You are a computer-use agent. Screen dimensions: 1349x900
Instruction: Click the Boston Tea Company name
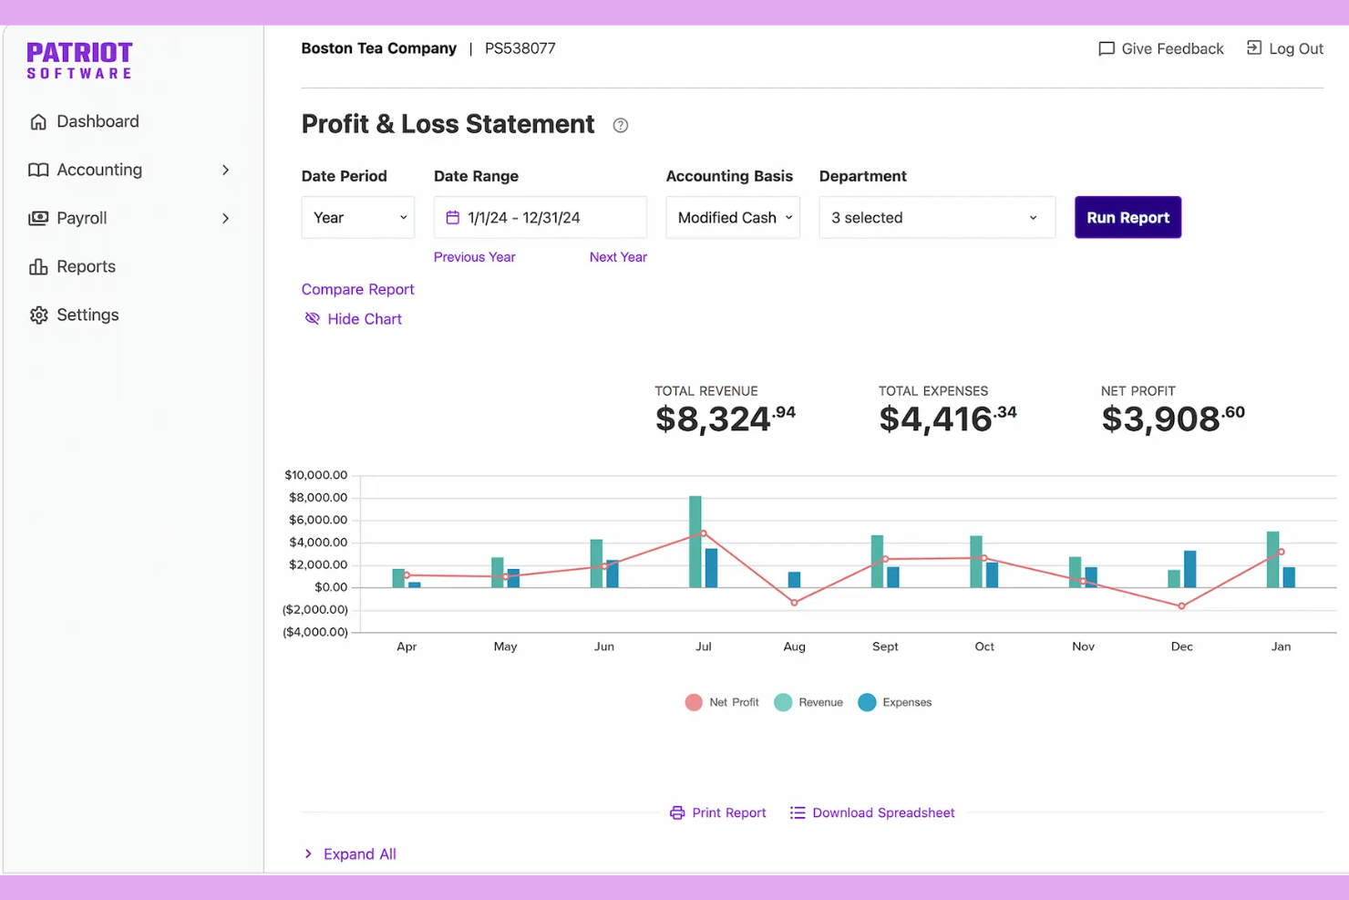click(379, 48)
